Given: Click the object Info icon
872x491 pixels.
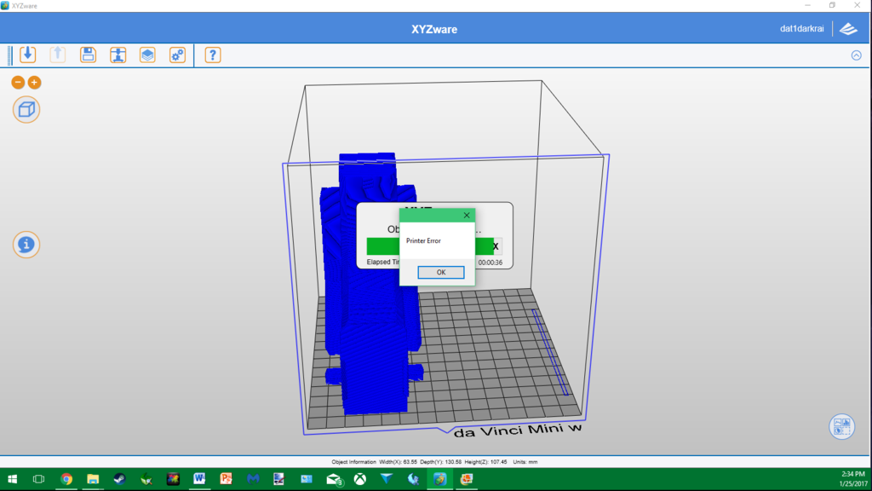Looking at the screenshot, I should 26,245.
